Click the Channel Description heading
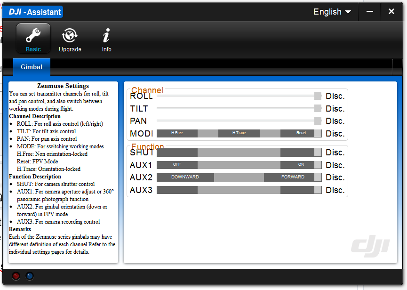407x290 pixels. click(35, 116)
